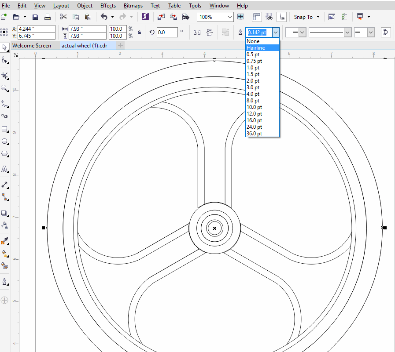Add a new document tab
395x352 pixels.
[x=120, y=46]
